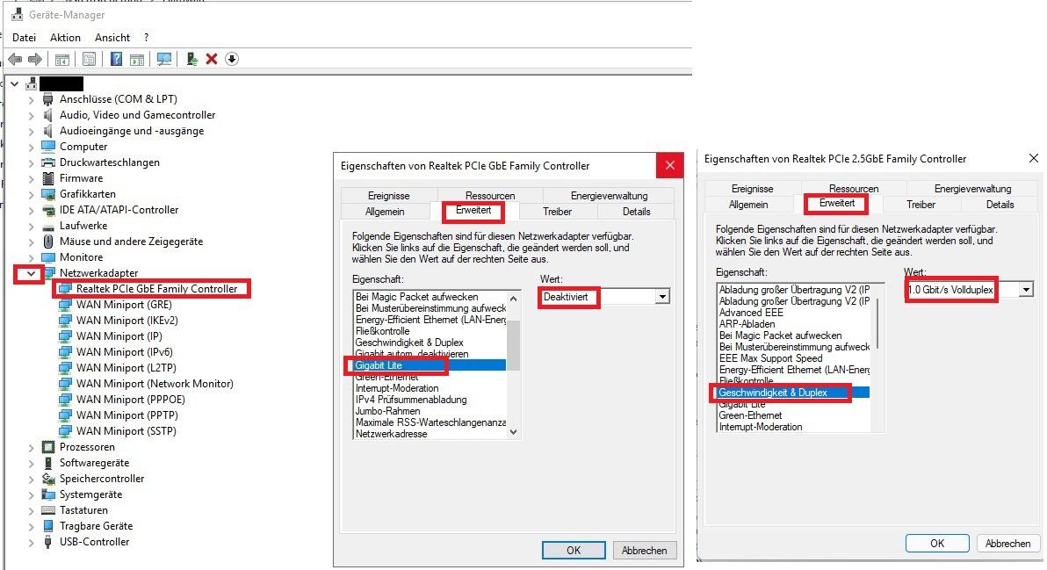Scan for hardware changes monitor icon

(164, 60)
